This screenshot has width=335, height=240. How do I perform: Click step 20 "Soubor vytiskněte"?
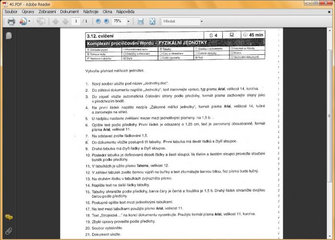click(x=107, y=228)
